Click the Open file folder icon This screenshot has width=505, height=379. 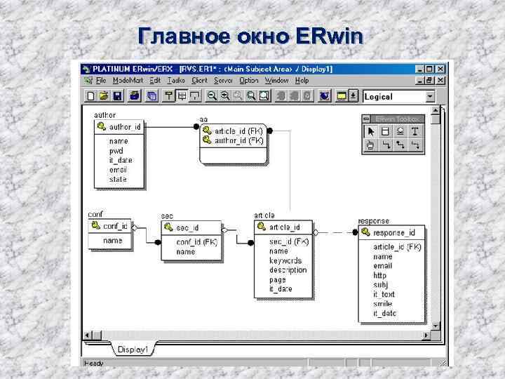104,96
